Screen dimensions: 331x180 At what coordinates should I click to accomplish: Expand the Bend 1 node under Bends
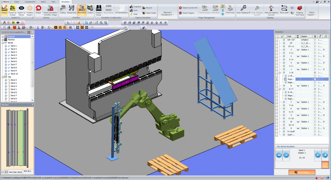coord(6,46)
